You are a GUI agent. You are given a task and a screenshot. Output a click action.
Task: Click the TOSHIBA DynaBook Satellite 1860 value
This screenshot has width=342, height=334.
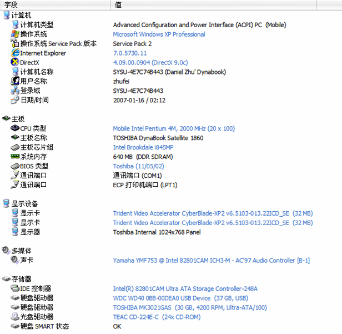158,138
